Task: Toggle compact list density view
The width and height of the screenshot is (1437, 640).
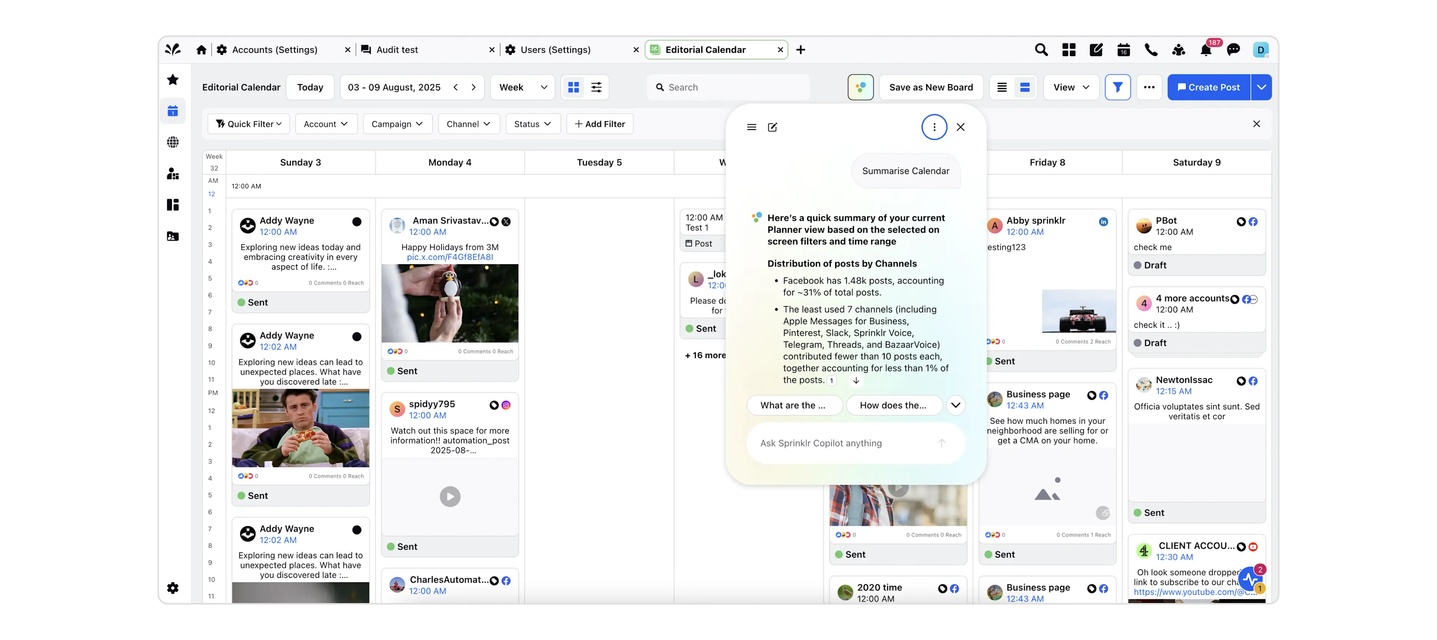Action: coord(1002,87)
